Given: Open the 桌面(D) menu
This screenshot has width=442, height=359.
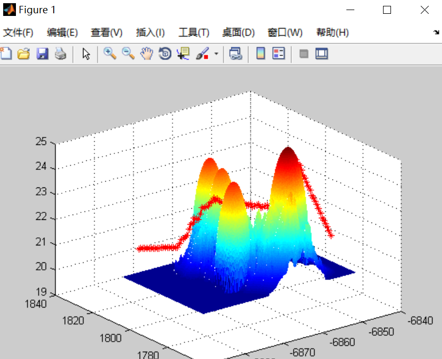Looking at the screenshot, I should (x=238, y=33).
